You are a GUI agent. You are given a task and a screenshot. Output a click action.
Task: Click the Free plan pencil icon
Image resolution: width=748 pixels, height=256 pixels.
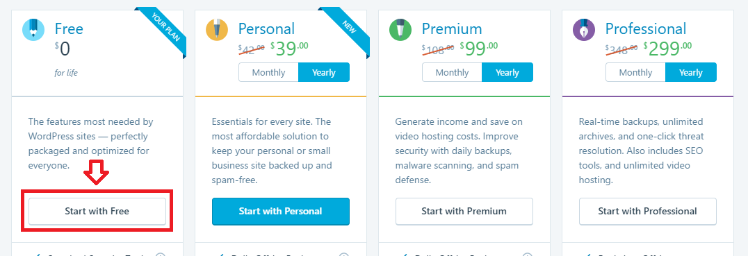coord(33,28)
